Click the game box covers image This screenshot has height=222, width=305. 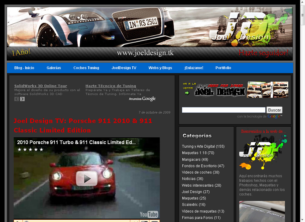268,90
